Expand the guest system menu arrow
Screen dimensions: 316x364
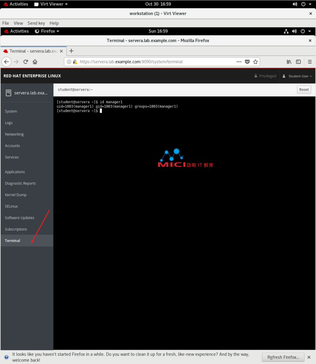coord(310,31)
